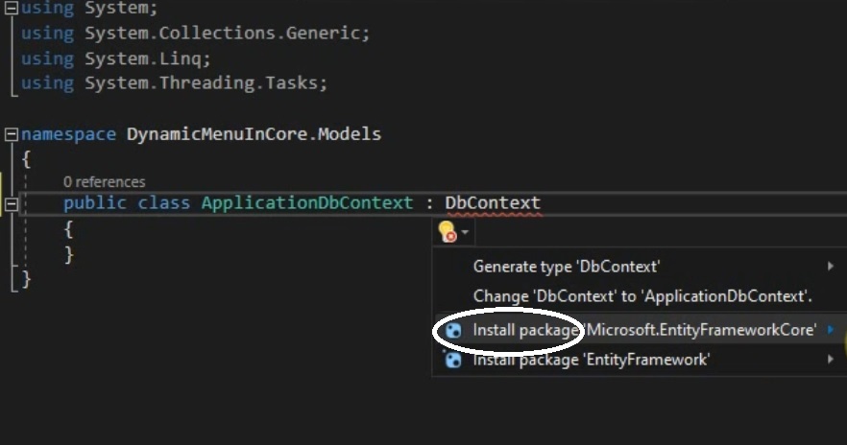Click the lightbulb quick actions icon
Viewport: 847px width, 445px height.
(x=448, y=232)
